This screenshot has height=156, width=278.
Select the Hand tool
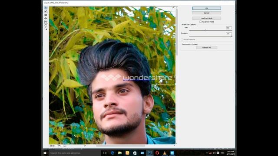click(x=46, y=26)
